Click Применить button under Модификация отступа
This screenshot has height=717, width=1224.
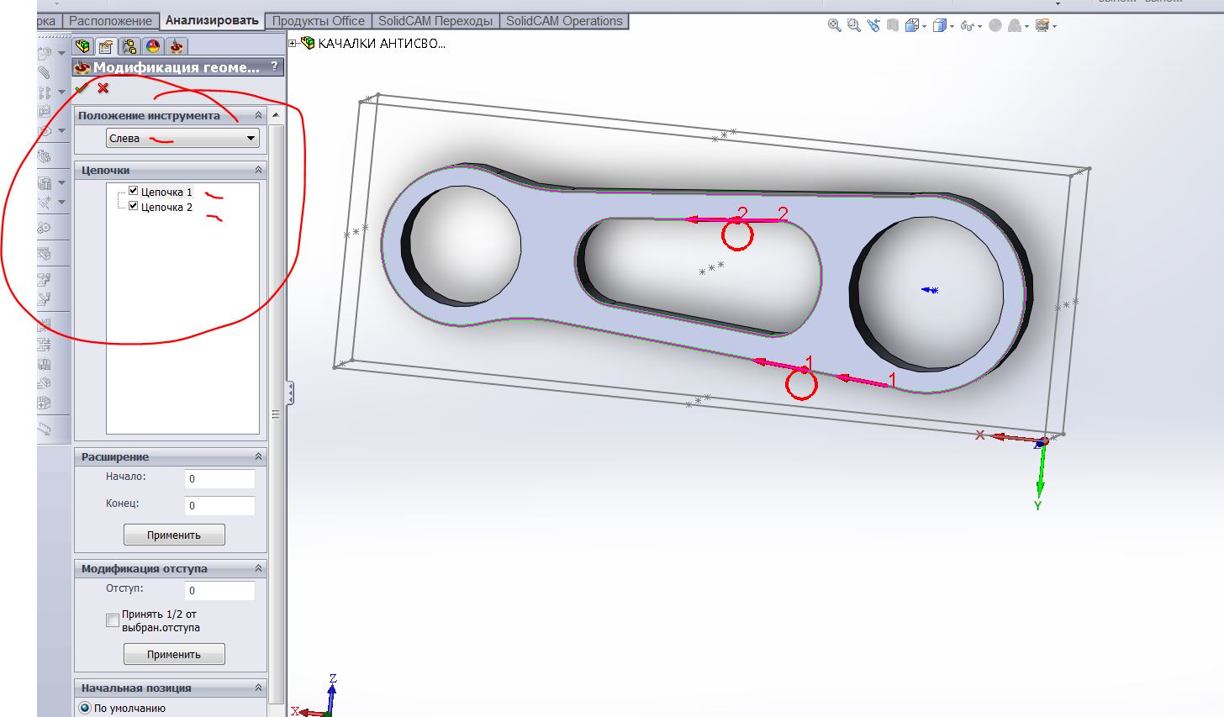coord(174,654)
